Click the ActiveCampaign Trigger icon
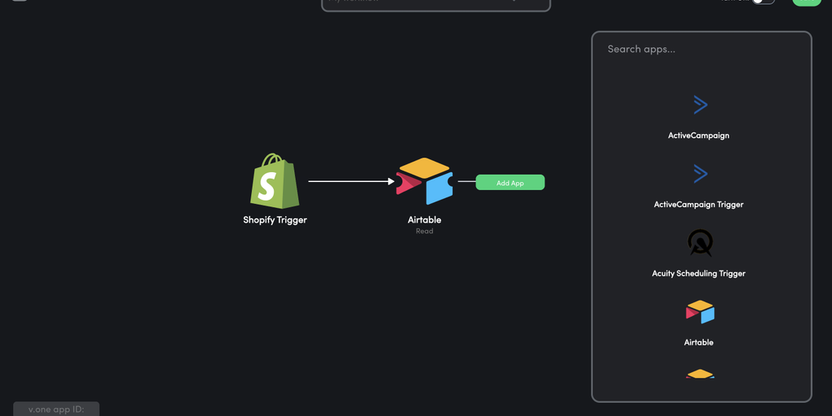 click(x=700, y=174)
